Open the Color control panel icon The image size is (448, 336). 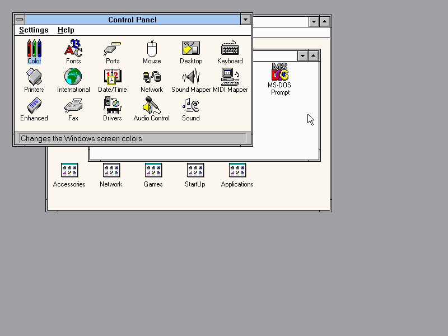click(34, 49)
